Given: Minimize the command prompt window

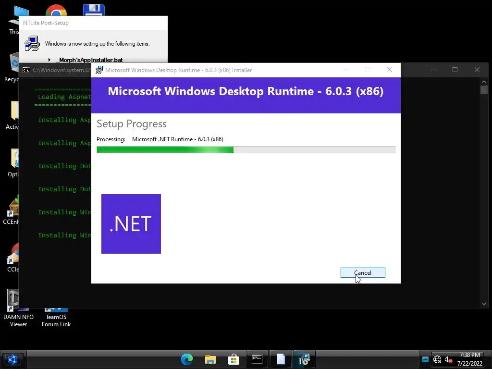Looking at the screenshot, I should (433, 70).
